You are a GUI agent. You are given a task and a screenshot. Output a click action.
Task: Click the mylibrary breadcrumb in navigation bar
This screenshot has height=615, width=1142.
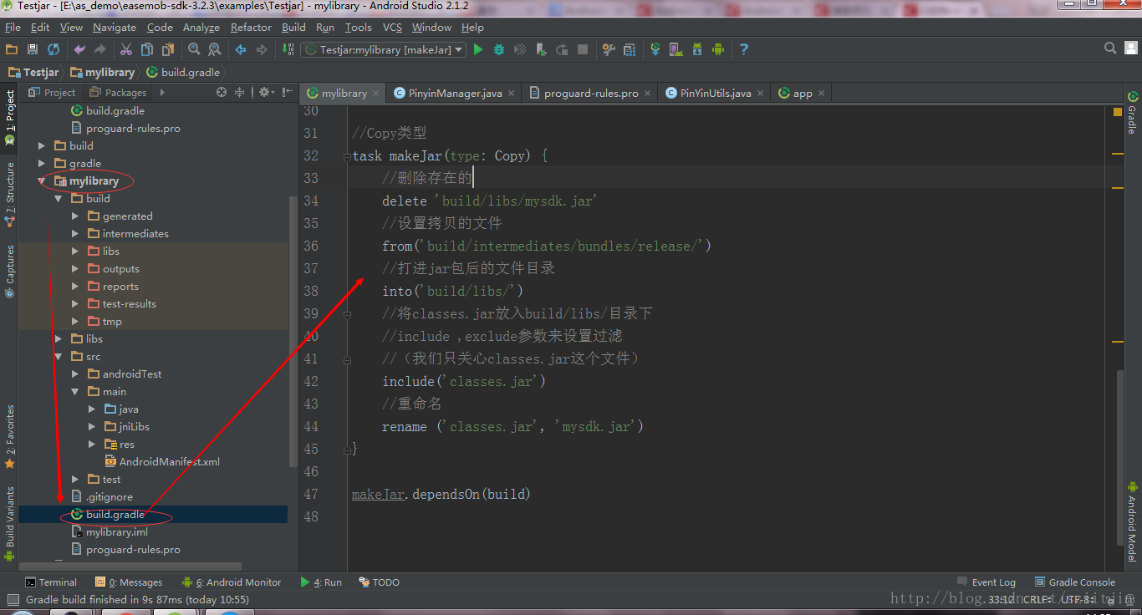[x=102, y=72]
